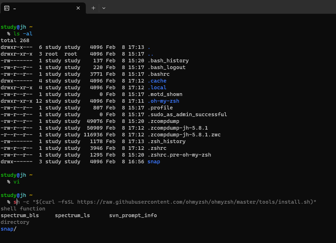The height and width of the screenshot is (243, 336).
Task: Click the .bashrc entry in listing
Action: tap(160, 74)
